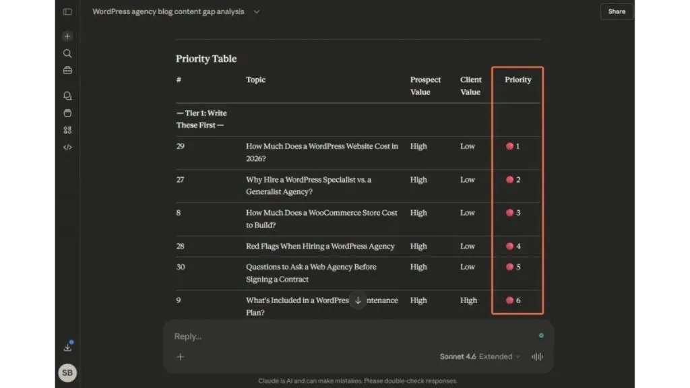Expand the chat title dropdown chevron

(257, 12)
